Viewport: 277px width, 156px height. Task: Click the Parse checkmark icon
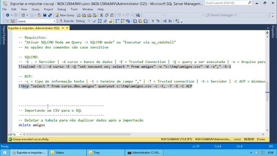click(94, 21)
